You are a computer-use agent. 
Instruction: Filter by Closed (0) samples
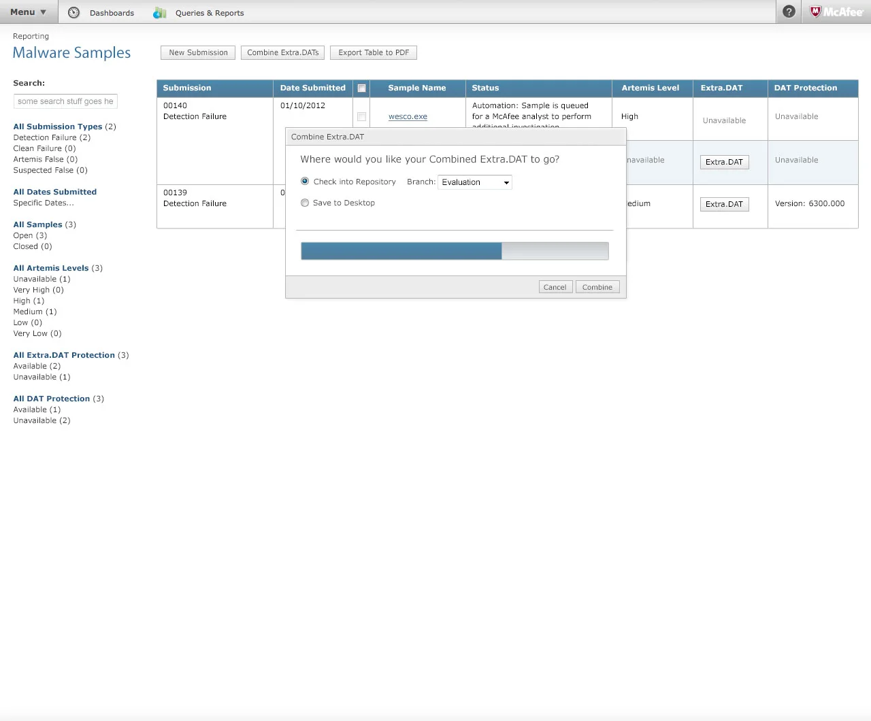pos(33,246)
